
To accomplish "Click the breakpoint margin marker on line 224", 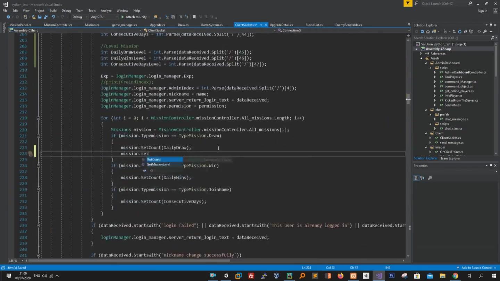I will tap(31, 154).
